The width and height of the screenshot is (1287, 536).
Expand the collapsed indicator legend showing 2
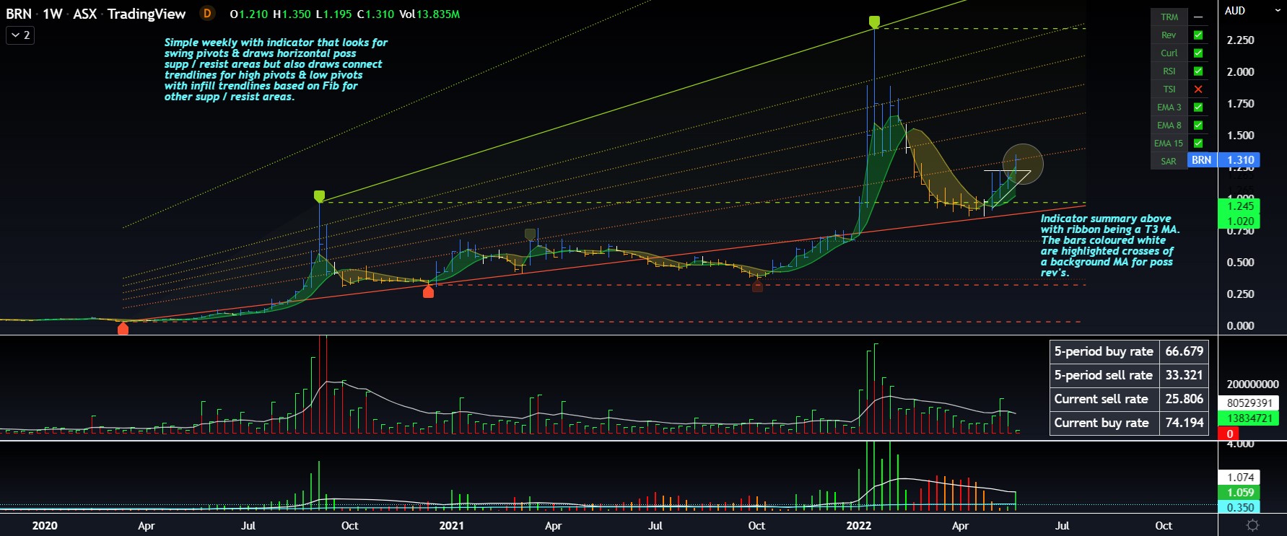pyautogui.click(x=20, y=35)
